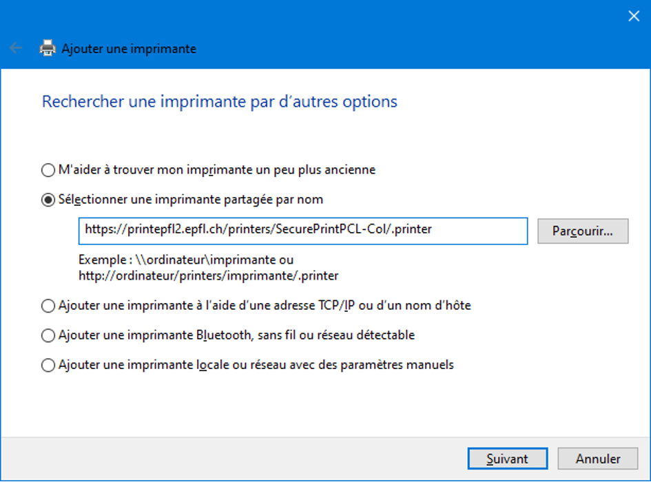651x482 pixels.
Task: Click the printer icon beside dialog title
Action: pos(48,48)
